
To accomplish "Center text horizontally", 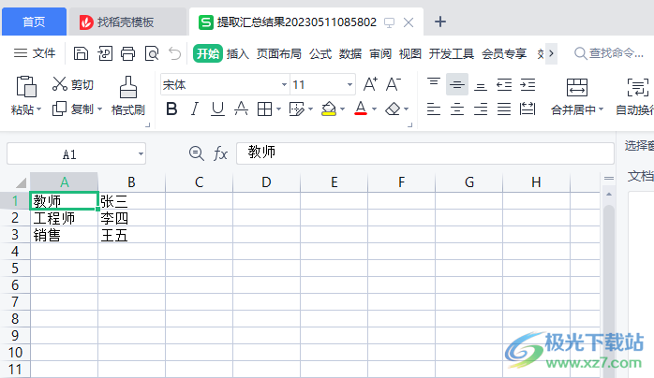I will point(457,109).
